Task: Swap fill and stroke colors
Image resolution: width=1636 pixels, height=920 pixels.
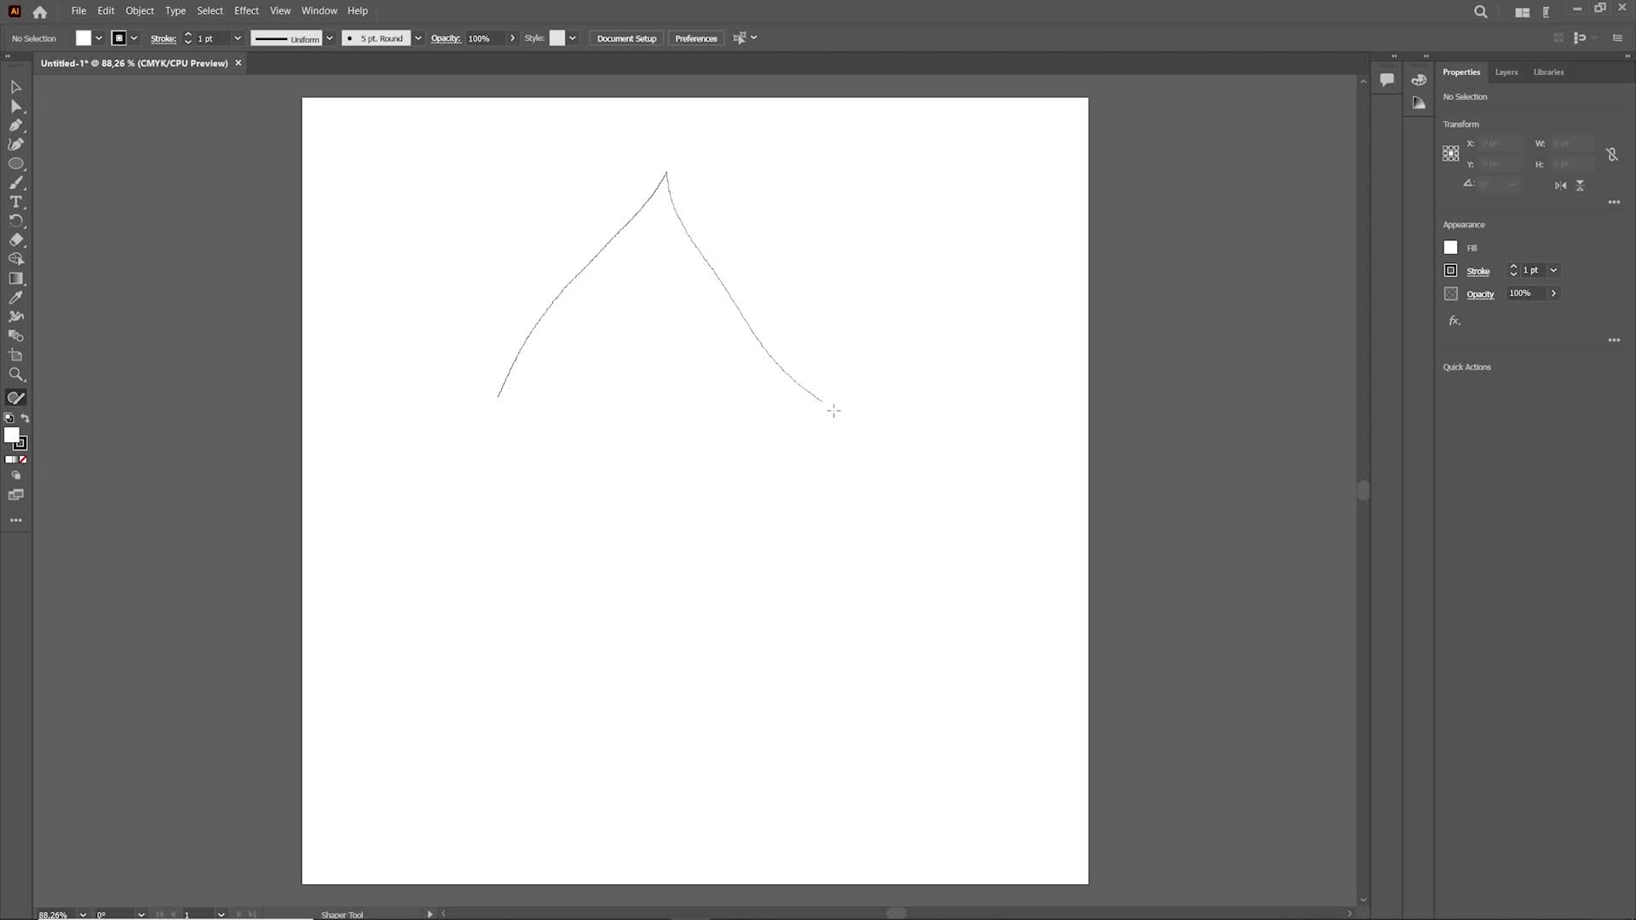Action: (25, 418)
